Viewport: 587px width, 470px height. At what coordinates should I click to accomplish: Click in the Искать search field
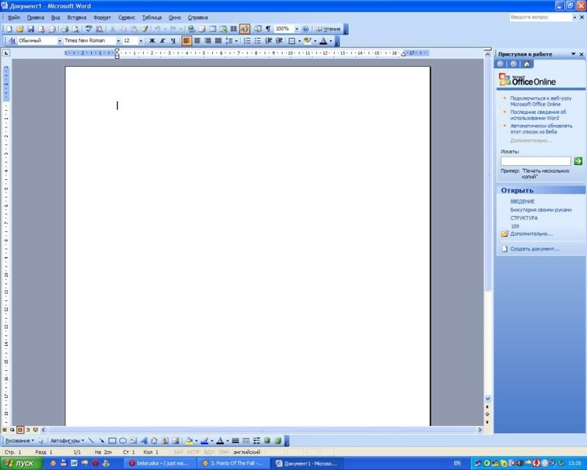click(x=535, y=161)
